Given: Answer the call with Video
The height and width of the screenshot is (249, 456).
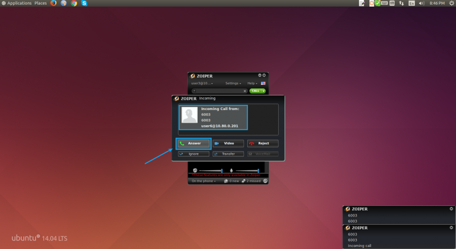Looking at the screenshot, I should [x=228, y=144].
